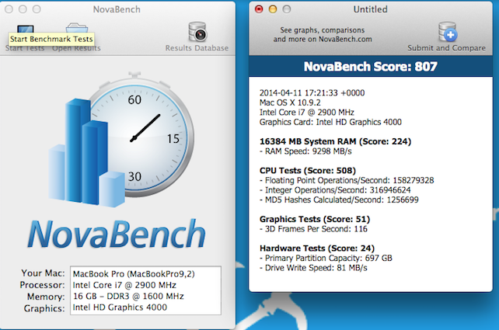Close the Untitled results window
499x330 pixels.
pos(259,9)
